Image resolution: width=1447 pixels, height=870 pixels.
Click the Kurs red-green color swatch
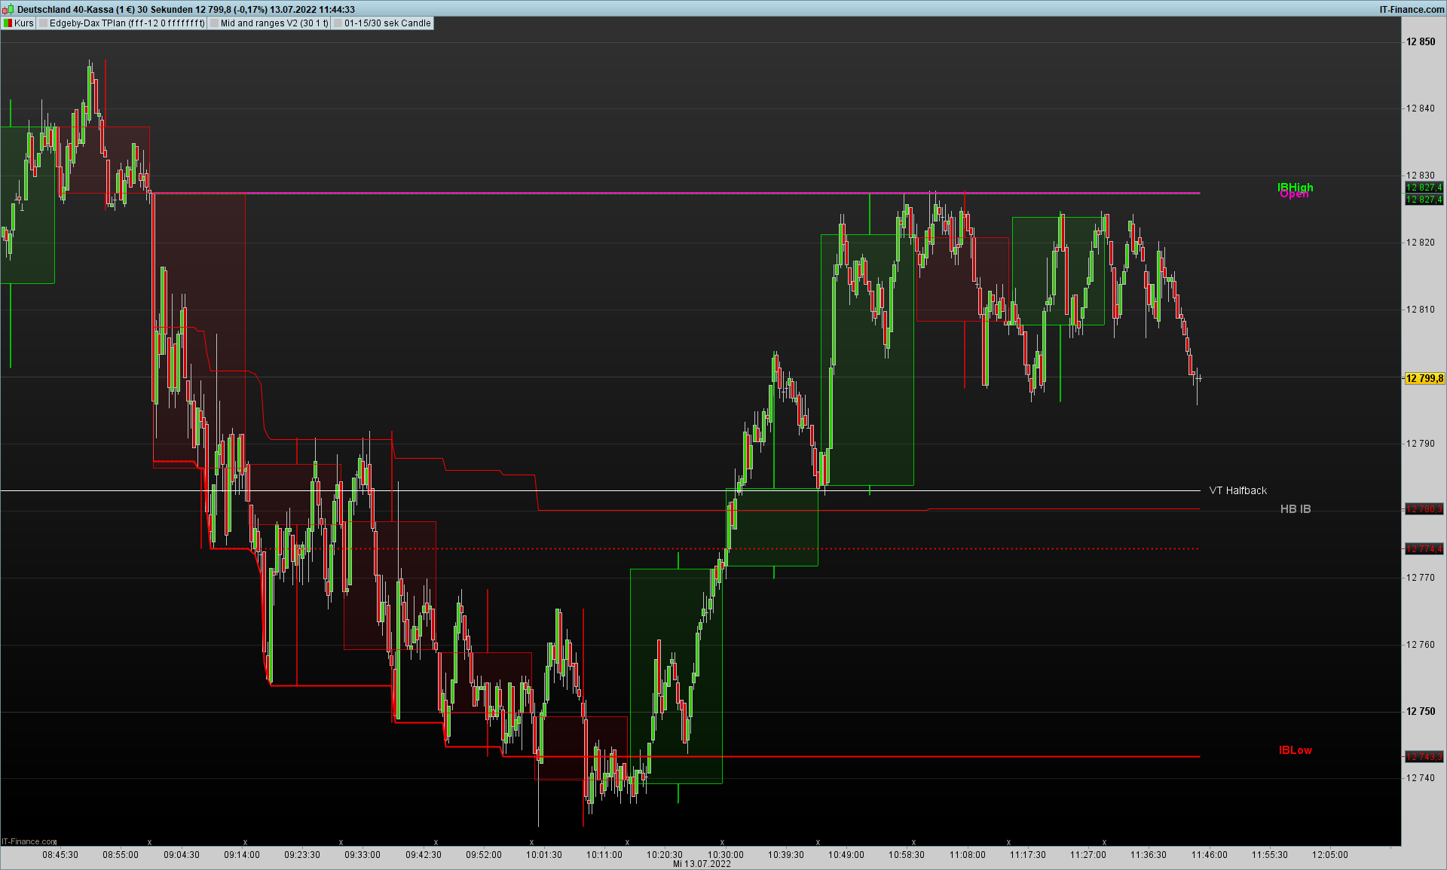click(8, 23)
